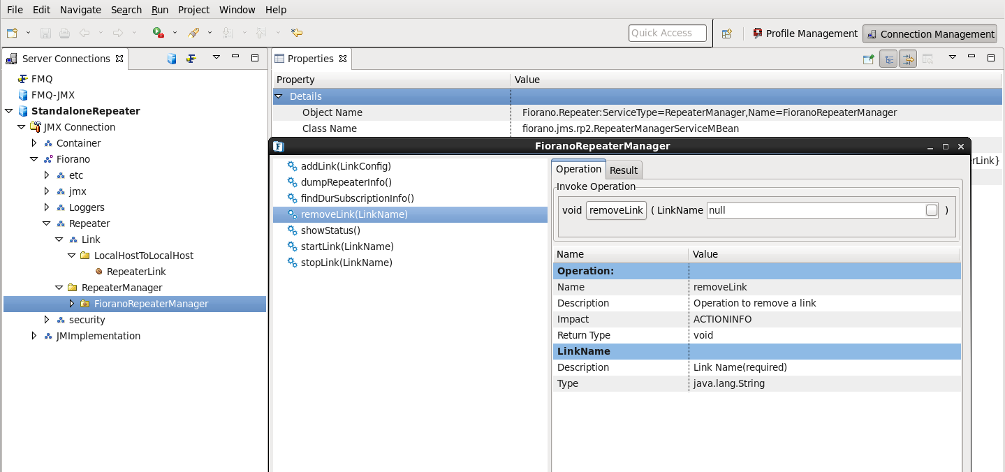Switch to the Result tab

623,170
